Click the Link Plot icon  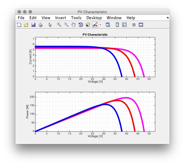click(108, 25)
